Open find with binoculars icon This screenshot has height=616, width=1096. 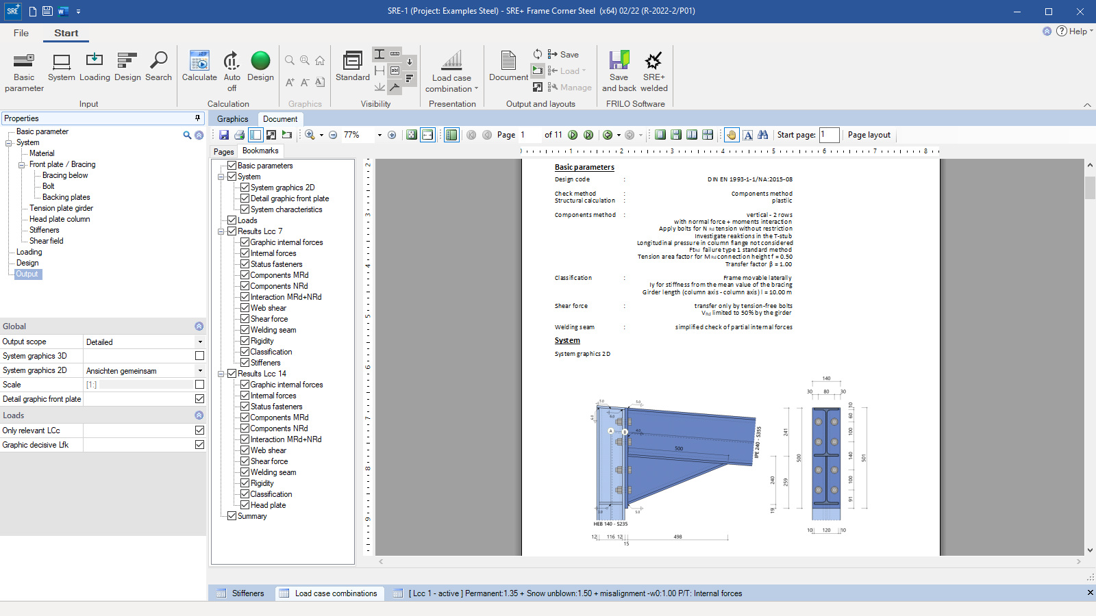(x=763, y=135)
